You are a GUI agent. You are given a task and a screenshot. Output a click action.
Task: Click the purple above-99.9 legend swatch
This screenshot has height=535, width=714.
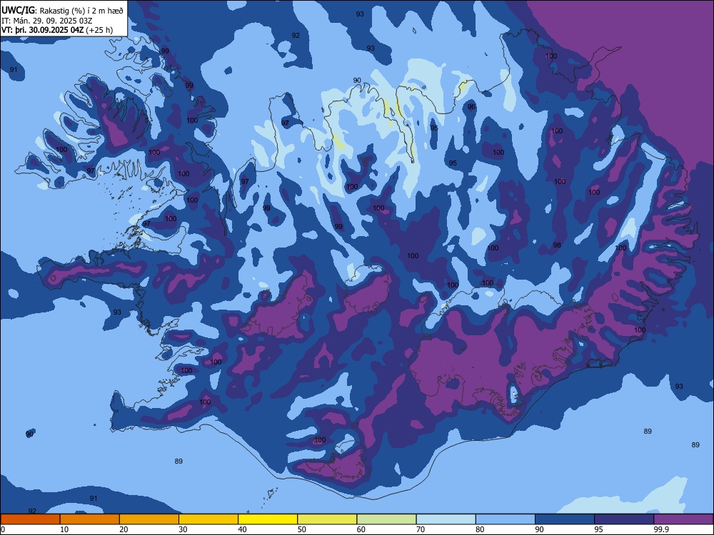click(x=683, y=519)
